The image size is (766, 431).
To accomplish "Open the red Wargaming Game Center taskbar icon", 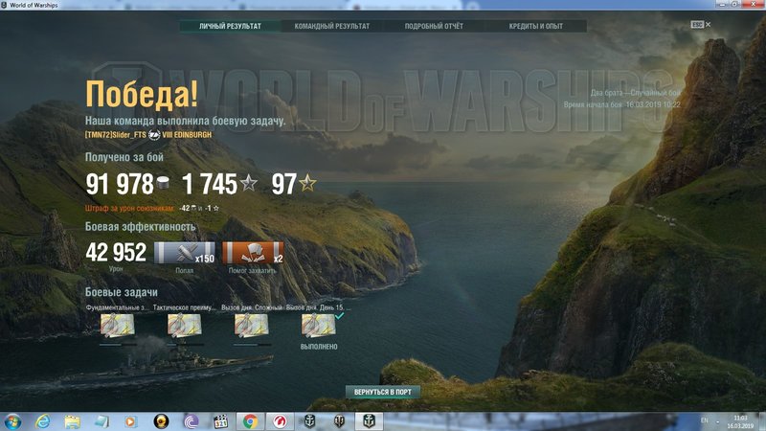I will tap(280, 421).
